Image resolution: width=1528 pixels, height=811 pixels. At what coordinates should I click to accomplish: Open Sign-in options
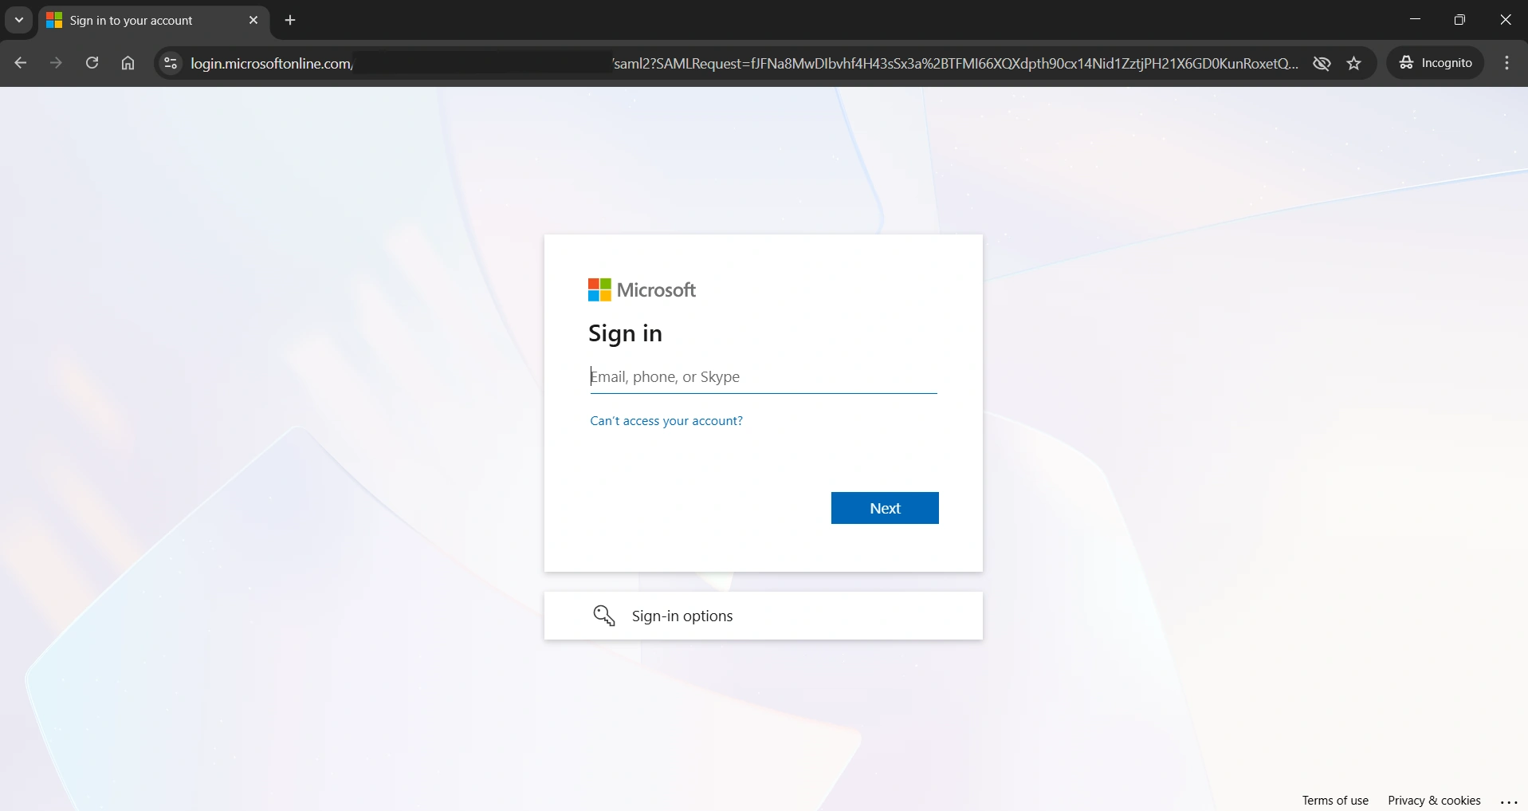763,616
